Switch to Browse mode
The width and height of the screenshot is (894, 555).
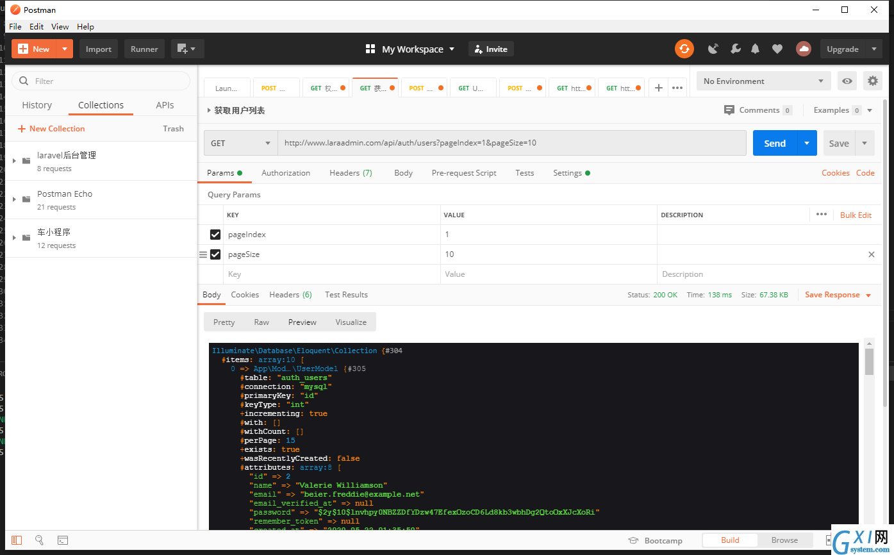coord(784,540)
